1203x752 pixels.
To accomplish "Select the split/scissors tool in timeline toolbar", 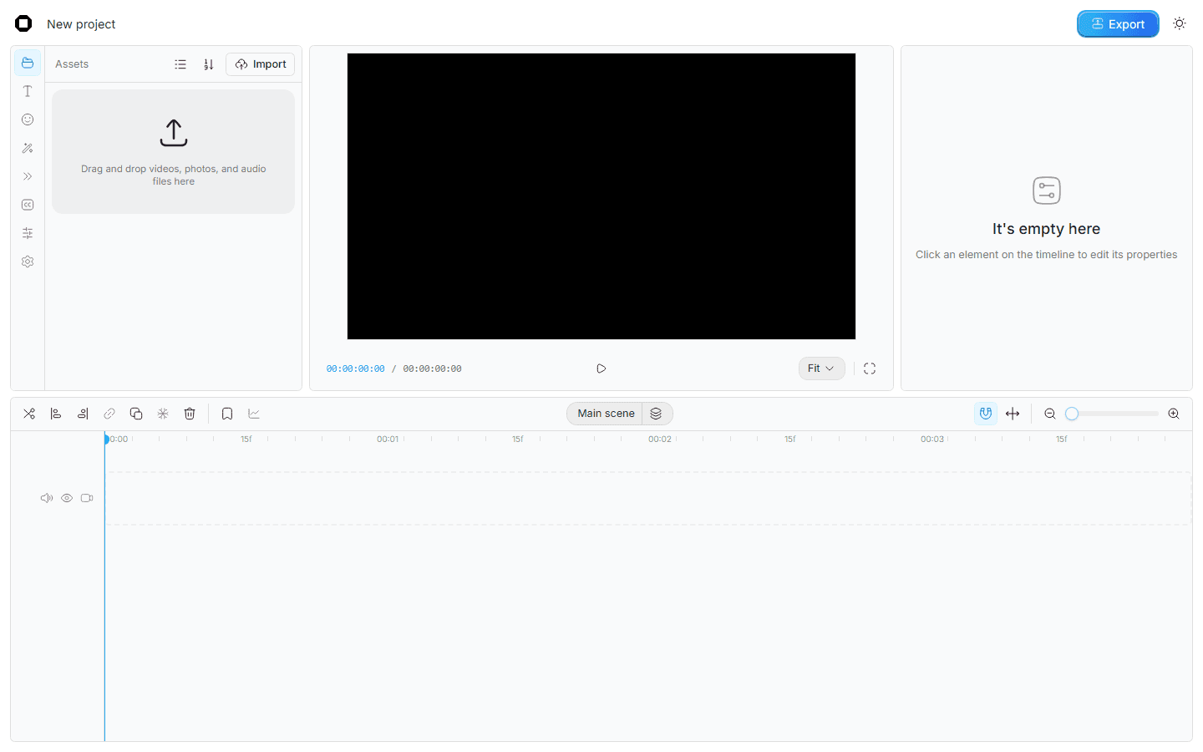I will [29, 414].
